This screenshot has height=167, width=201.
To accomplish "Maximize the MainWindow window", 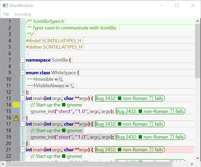I will click(x=177, y=5).
